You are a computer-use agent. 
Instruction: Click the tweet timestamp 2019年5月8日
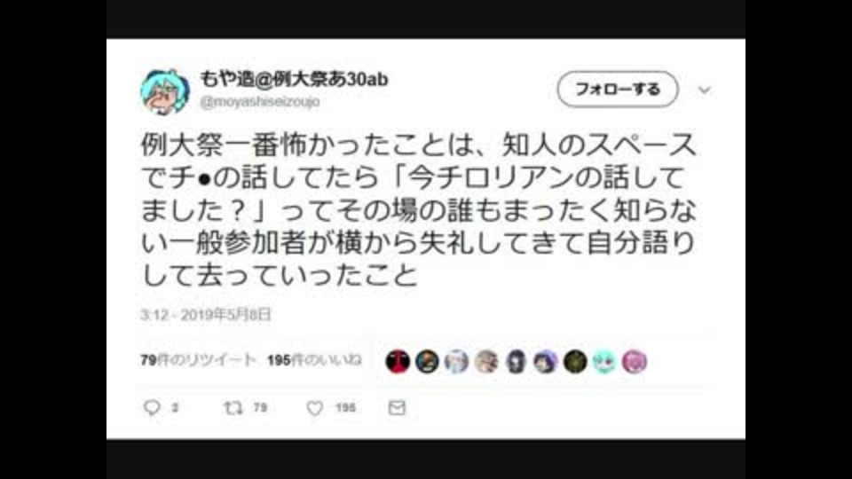[x=225, y=314]
